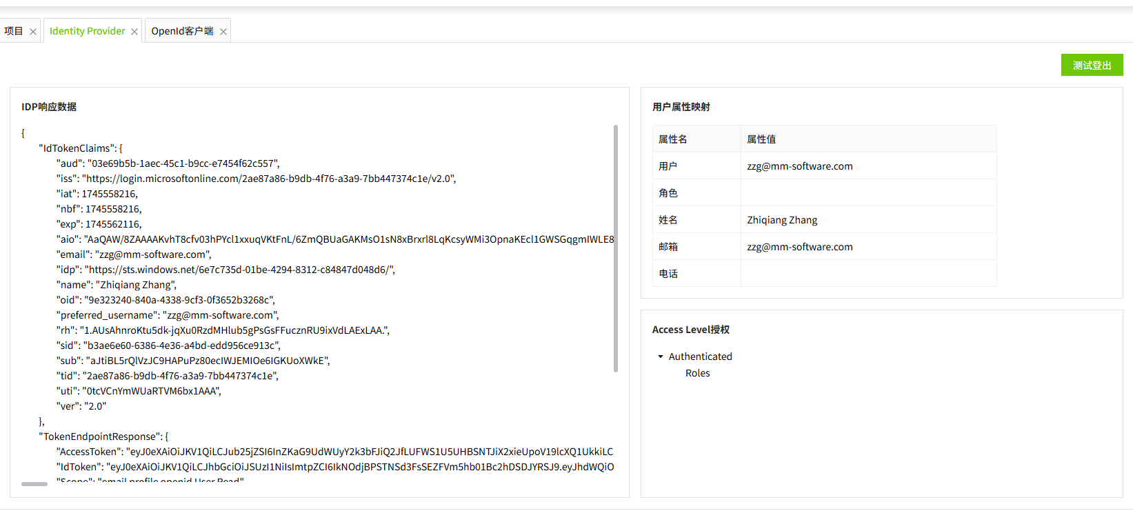
Task: Click the IDP response vertical scrollbar
Action: (615, 248)
